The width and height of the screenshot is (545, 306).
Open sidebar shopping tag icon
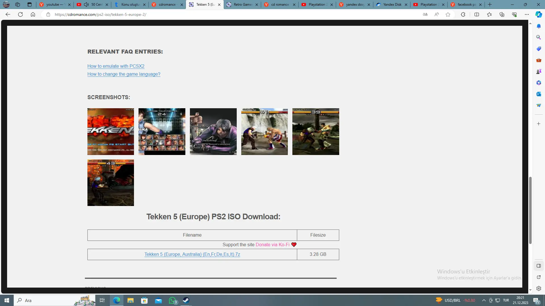point(538,49)
